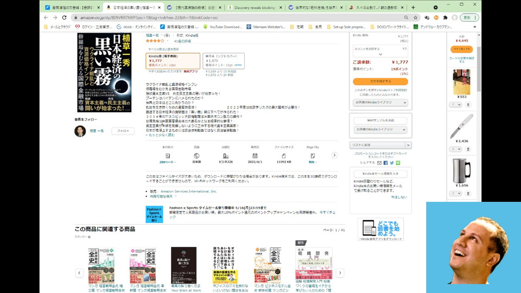This screenshot has width=521, height=293.
Task: Delete the ¥553 book from cart
Action: 468,105
